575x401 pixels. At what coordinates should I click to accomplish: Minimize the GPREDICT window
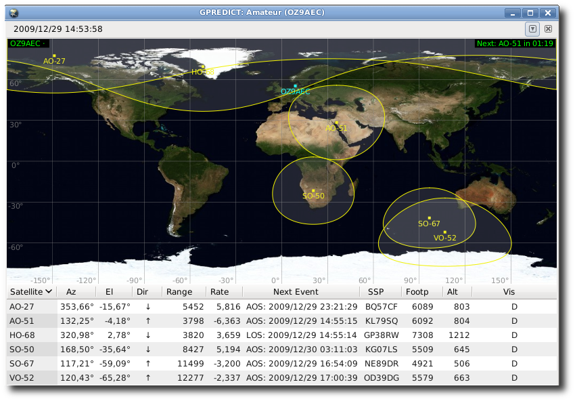click(x=513, y=14)
